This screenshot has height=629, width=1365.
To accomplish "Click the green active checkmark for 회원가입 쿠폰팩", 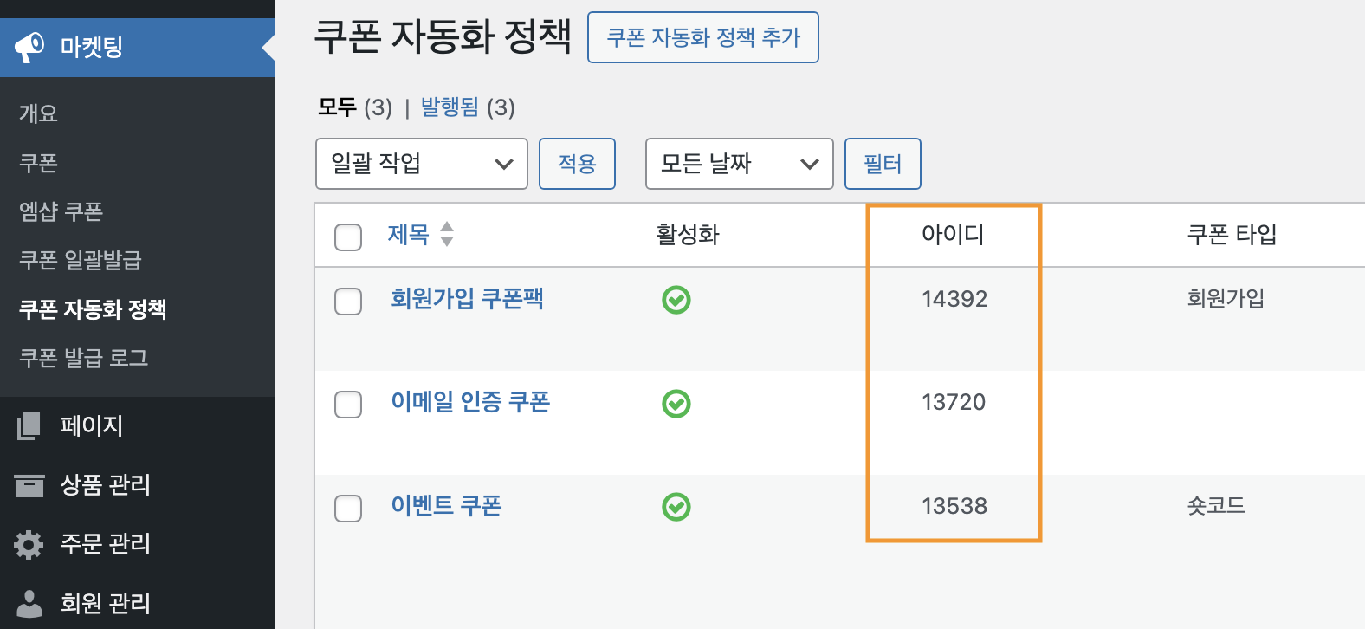I will 676,300.
